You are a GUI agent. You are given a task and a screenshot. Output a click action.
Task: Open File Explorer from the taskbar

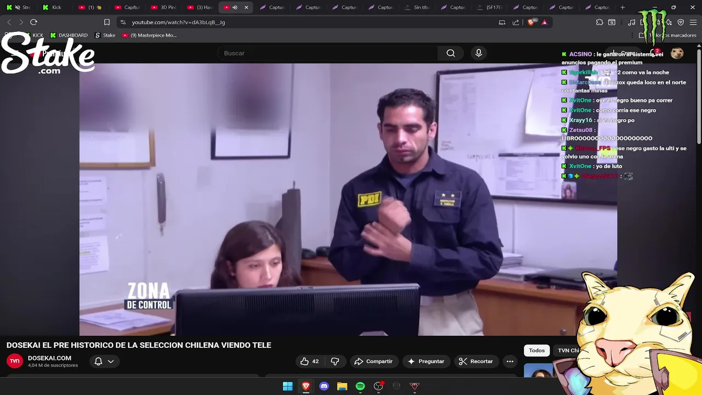click(x=342, y=386)
